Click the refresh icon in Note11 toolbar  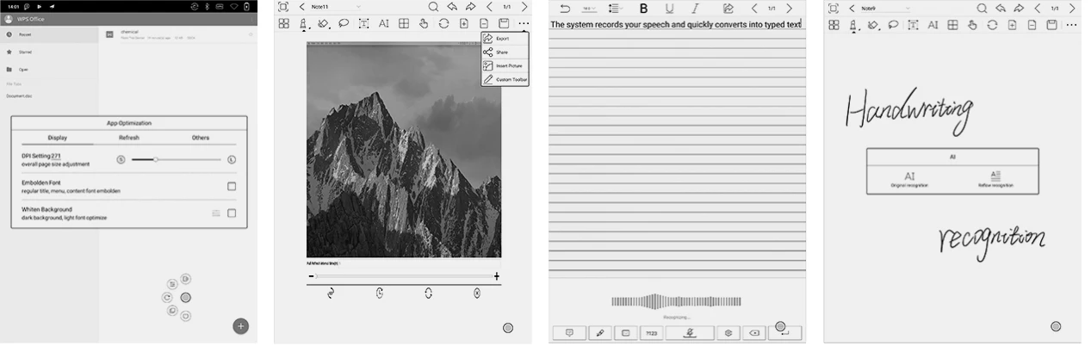point(443,24)
